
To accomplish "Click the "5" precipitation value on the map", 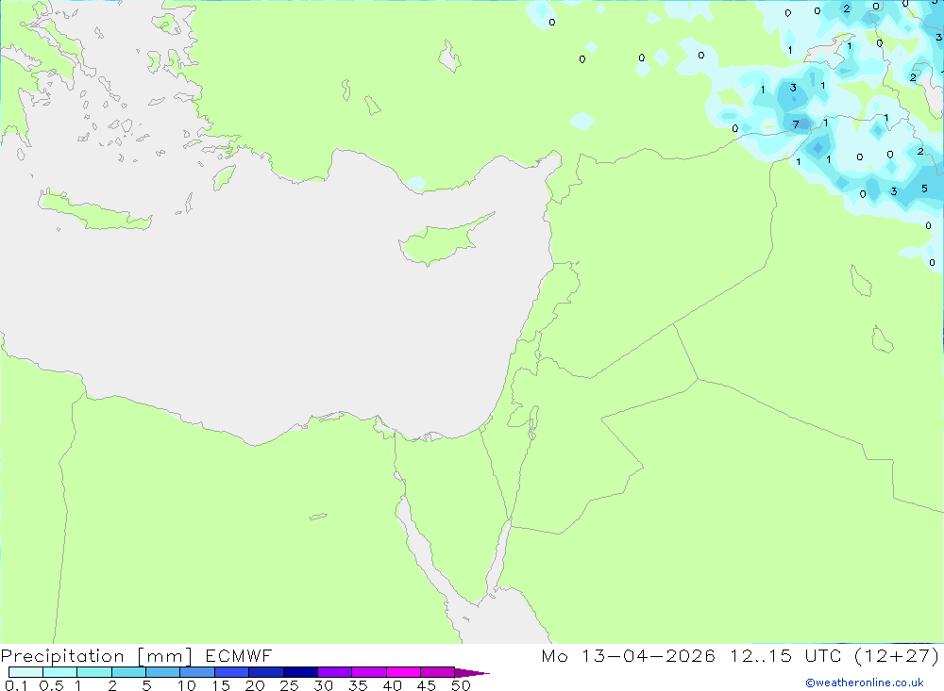I will pyautogui.click(x=924, y=189).
